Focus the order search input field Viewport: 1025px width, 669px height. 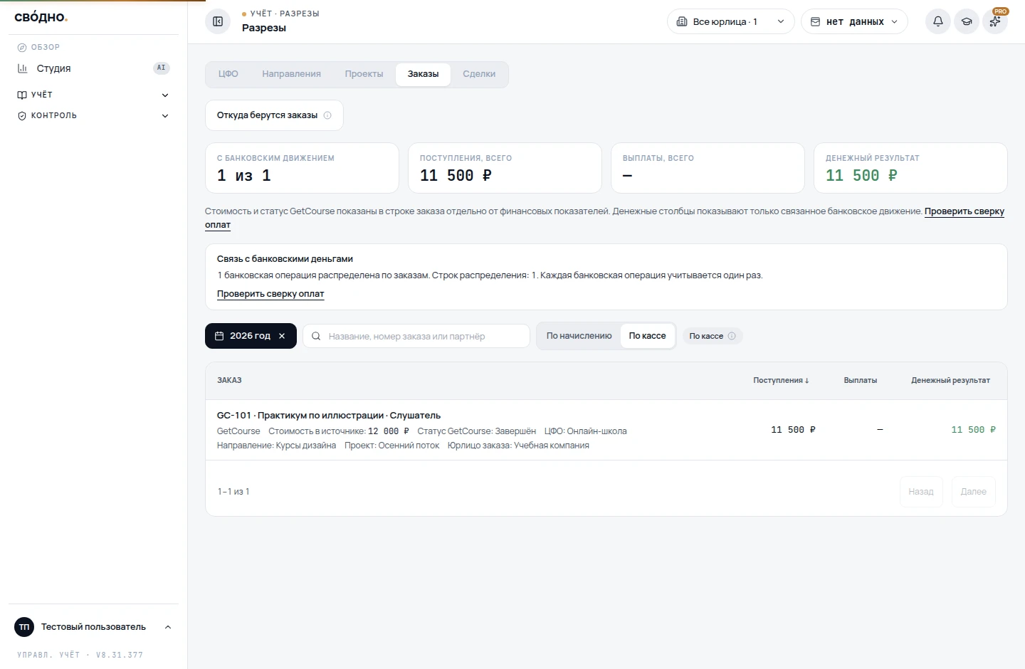pyautogui.click(x=416, y=336)
